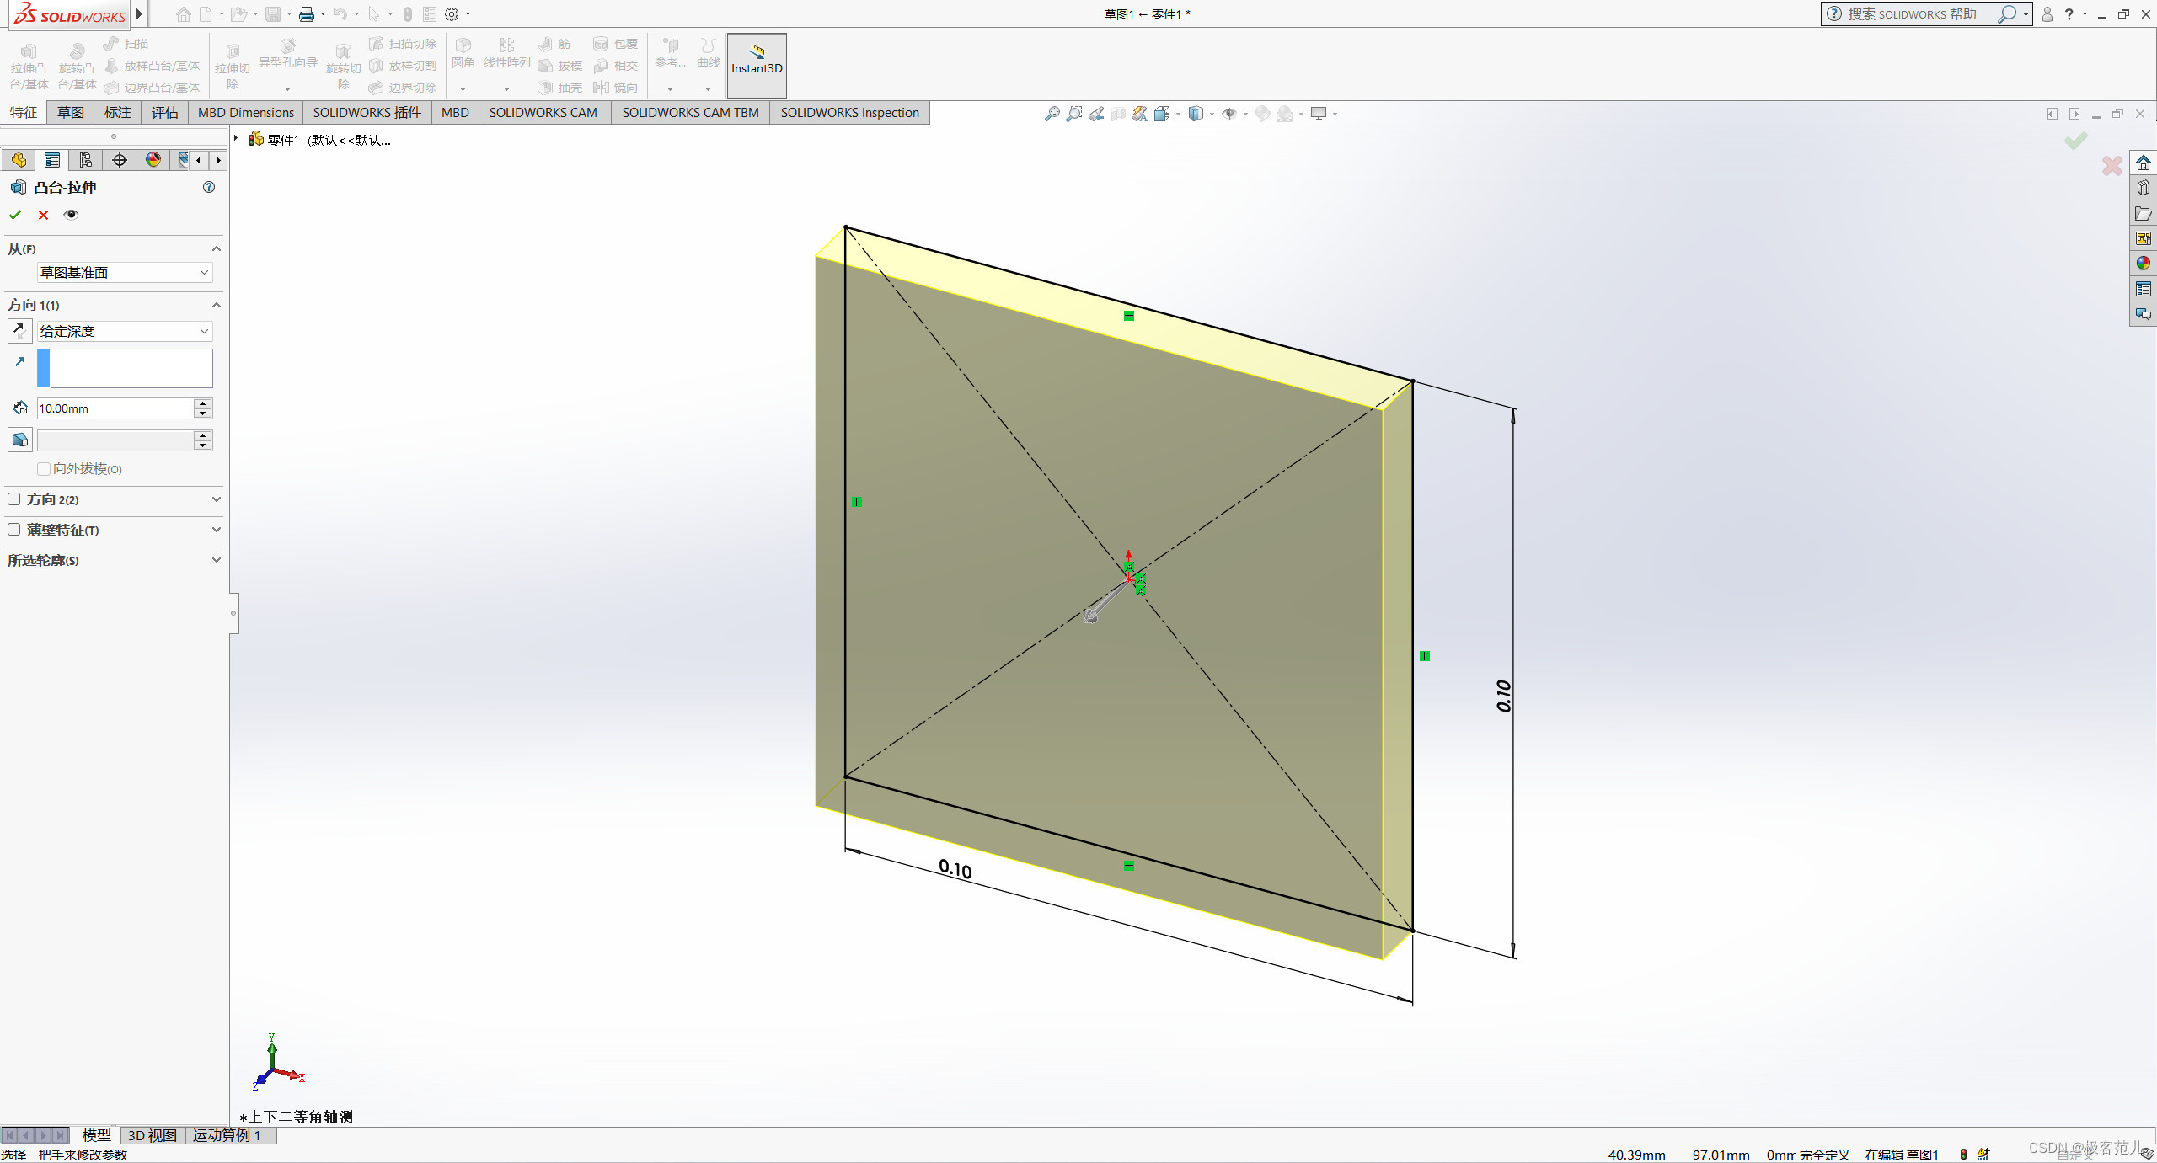Screen dimensions: 2157x1163
Task: Open DimXpertManager crosshair tab
Action: click(x=119, y=160)
